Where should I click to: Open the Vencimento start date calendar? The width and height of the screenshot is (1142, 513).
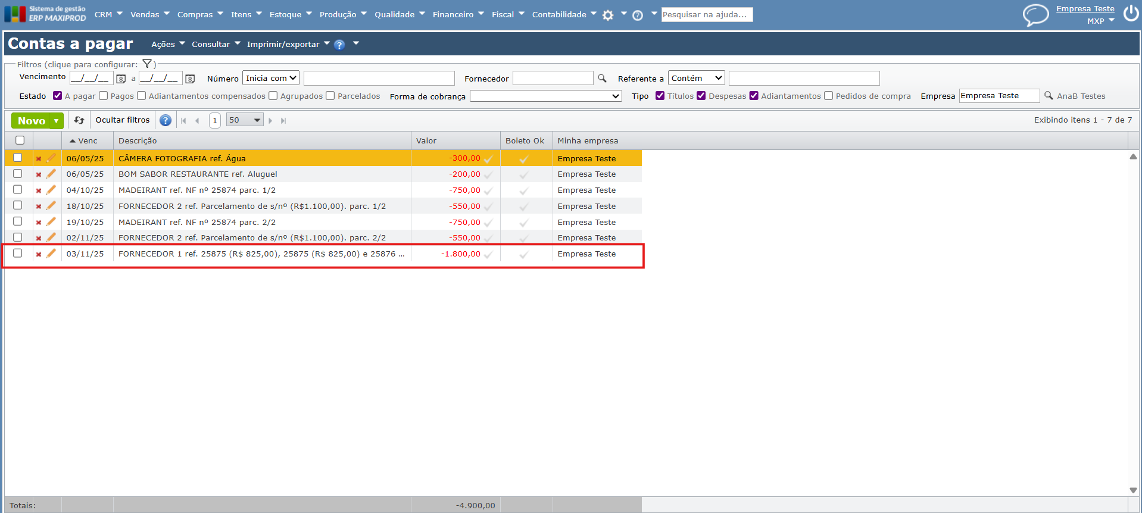click(121, 79)
